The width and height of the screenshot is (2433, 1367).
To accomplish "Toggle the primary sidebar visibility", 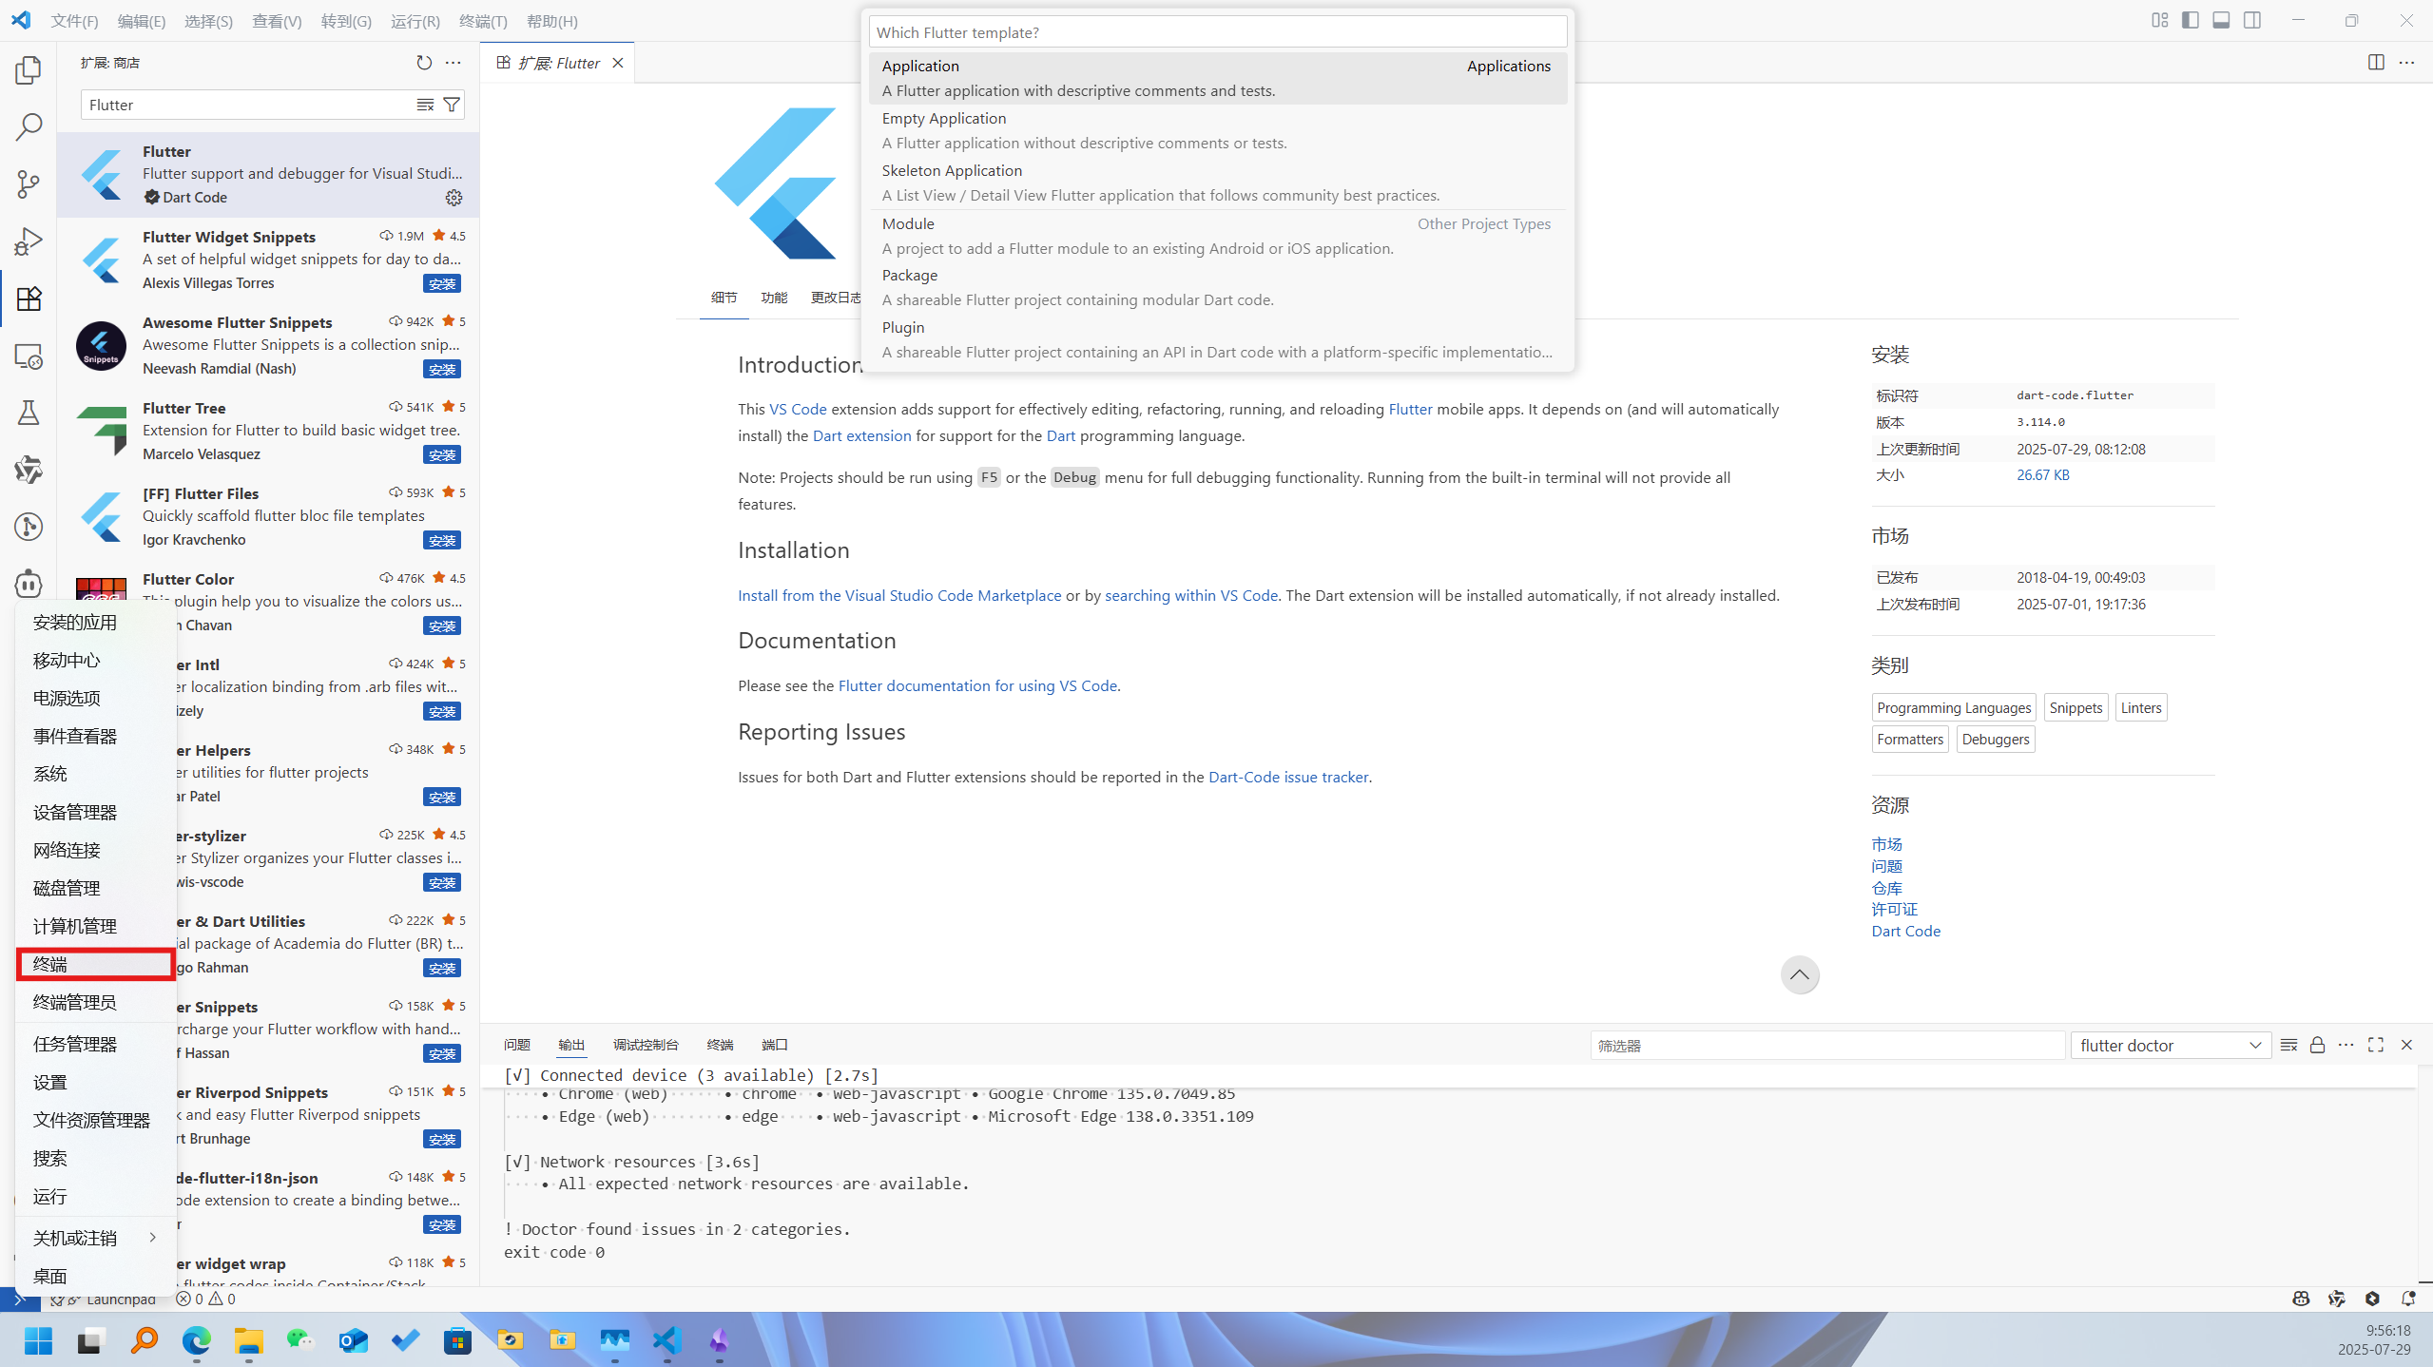I will [x=2191, y=20].
